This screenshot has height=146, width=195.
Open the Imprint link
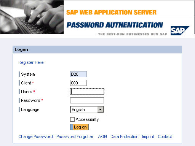(148, 136)
